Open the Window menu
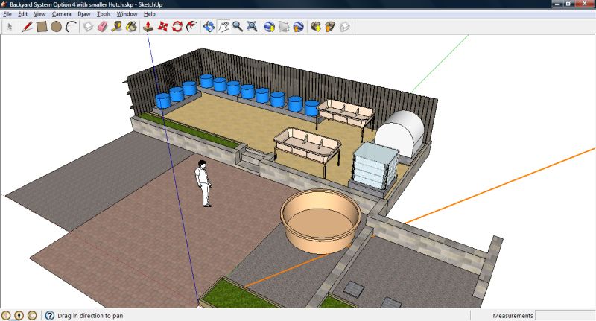This screenshot has height=321, width=596. point(127,13)
